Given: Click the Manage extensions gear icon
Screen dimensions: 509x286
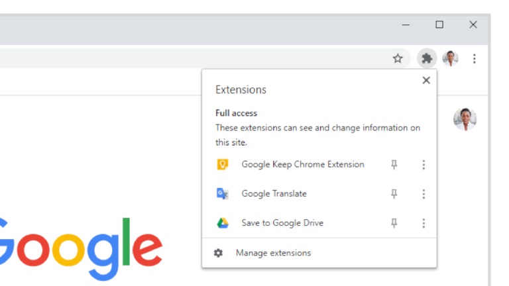Looking at the screenshot, I should coord(218,253).
